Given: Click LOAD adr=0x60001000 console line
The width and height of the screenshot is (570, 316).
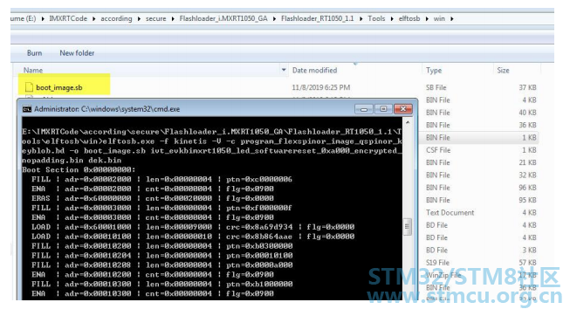Looking at the screenshot, I should [193, 227].
